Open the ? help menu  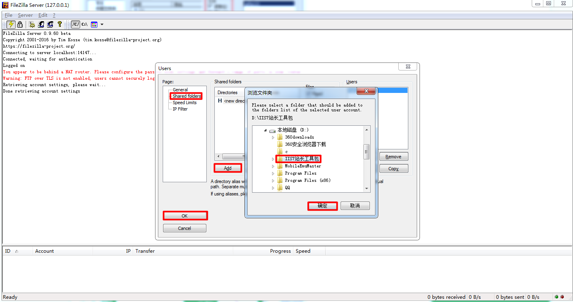click(x=54, y=15)
